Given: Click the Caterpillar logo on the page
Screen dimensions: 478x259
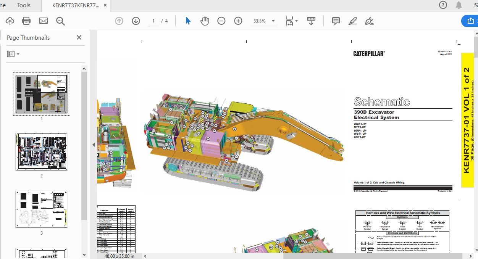Looking at the screenshot, I should pos(369,54).
